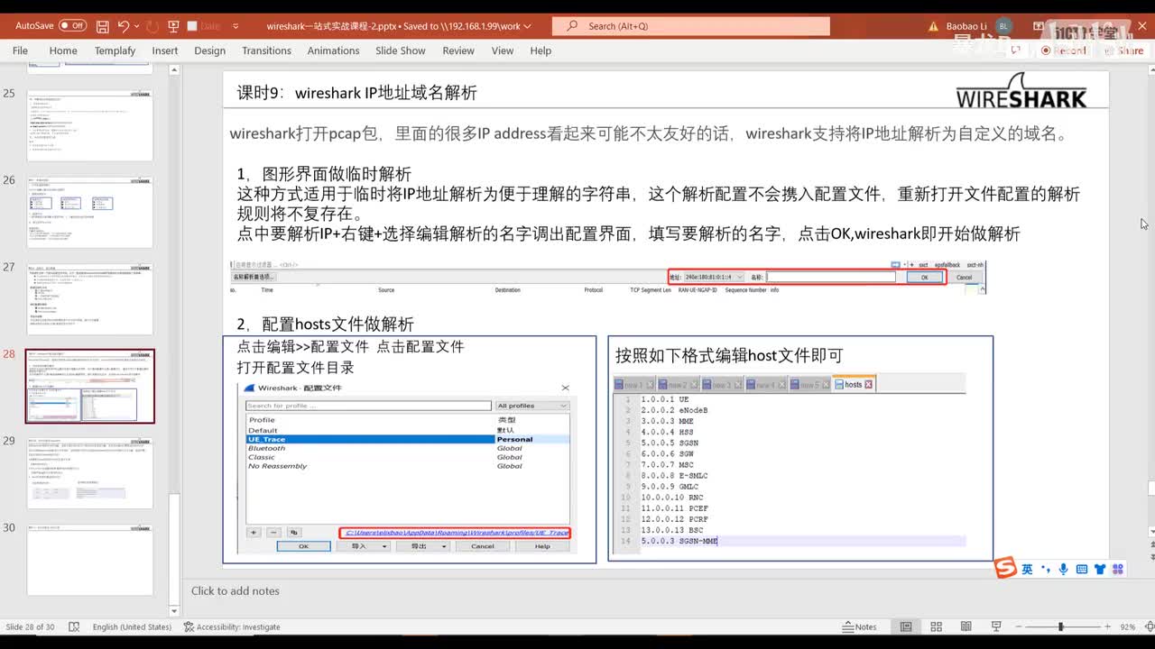Image resolution: width=1155 pixels, height=649 pixels.
Task: Click '2, 配置hosts文件做解析' heading text
Action: [x=325, y=324]
